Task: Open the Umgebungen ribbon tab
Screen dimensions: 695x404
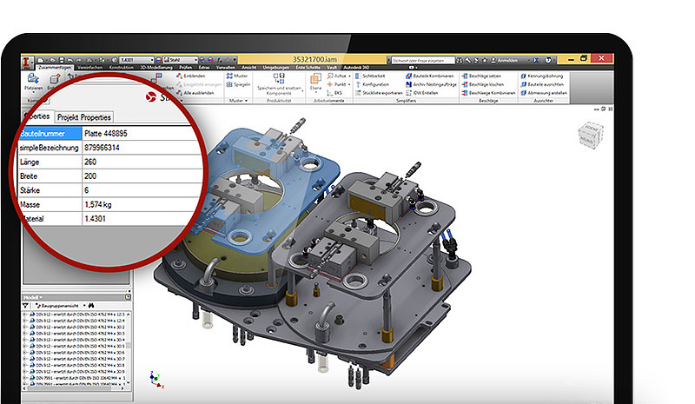Action: pyautogui.click(x=275, y=68)
